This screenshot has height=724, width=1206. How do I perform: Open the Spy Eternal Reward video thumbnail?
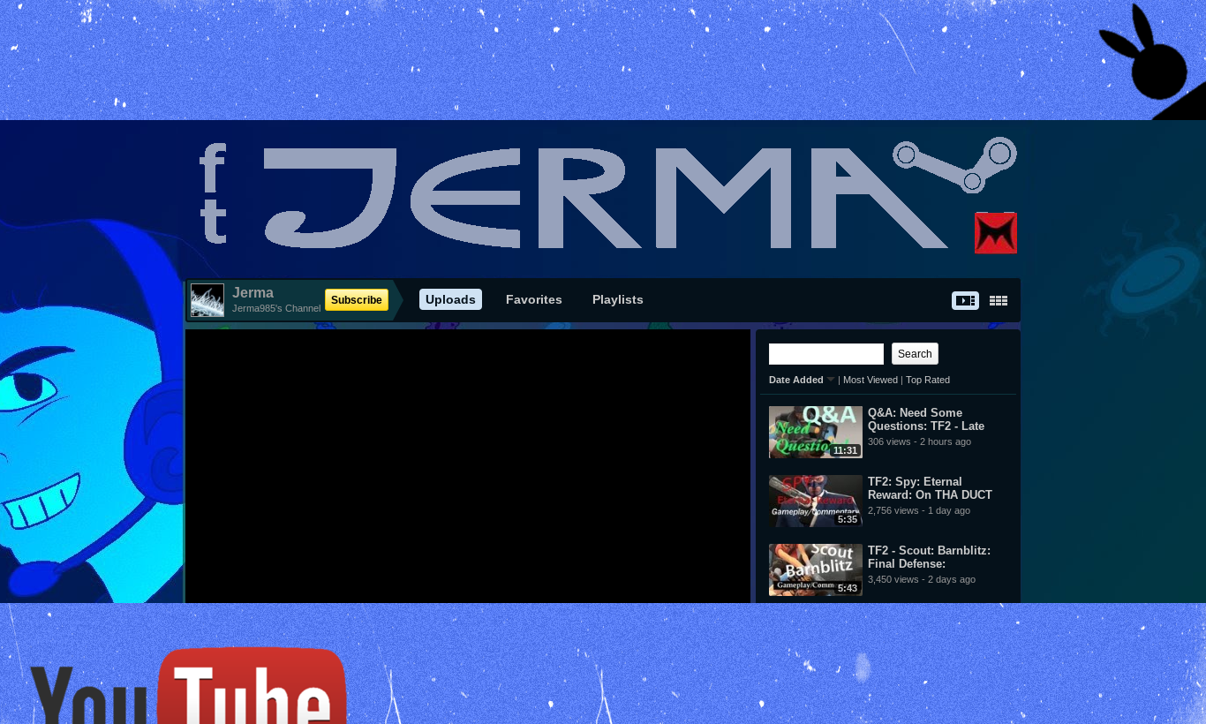pos(816,501)
